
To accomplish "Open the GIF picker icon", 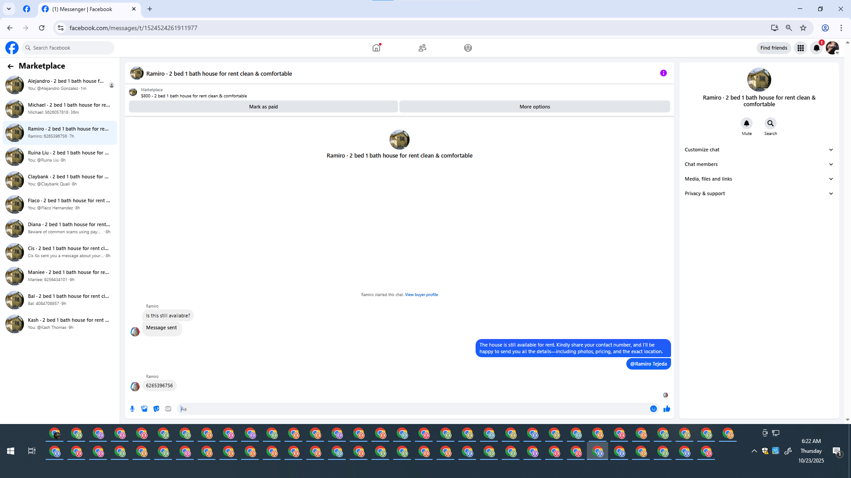I will [x=168, y=409].
